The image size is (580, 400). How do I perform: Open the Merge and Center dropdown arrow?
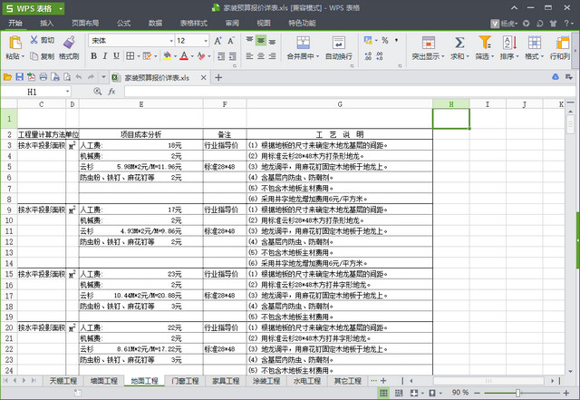click(317, 56)
